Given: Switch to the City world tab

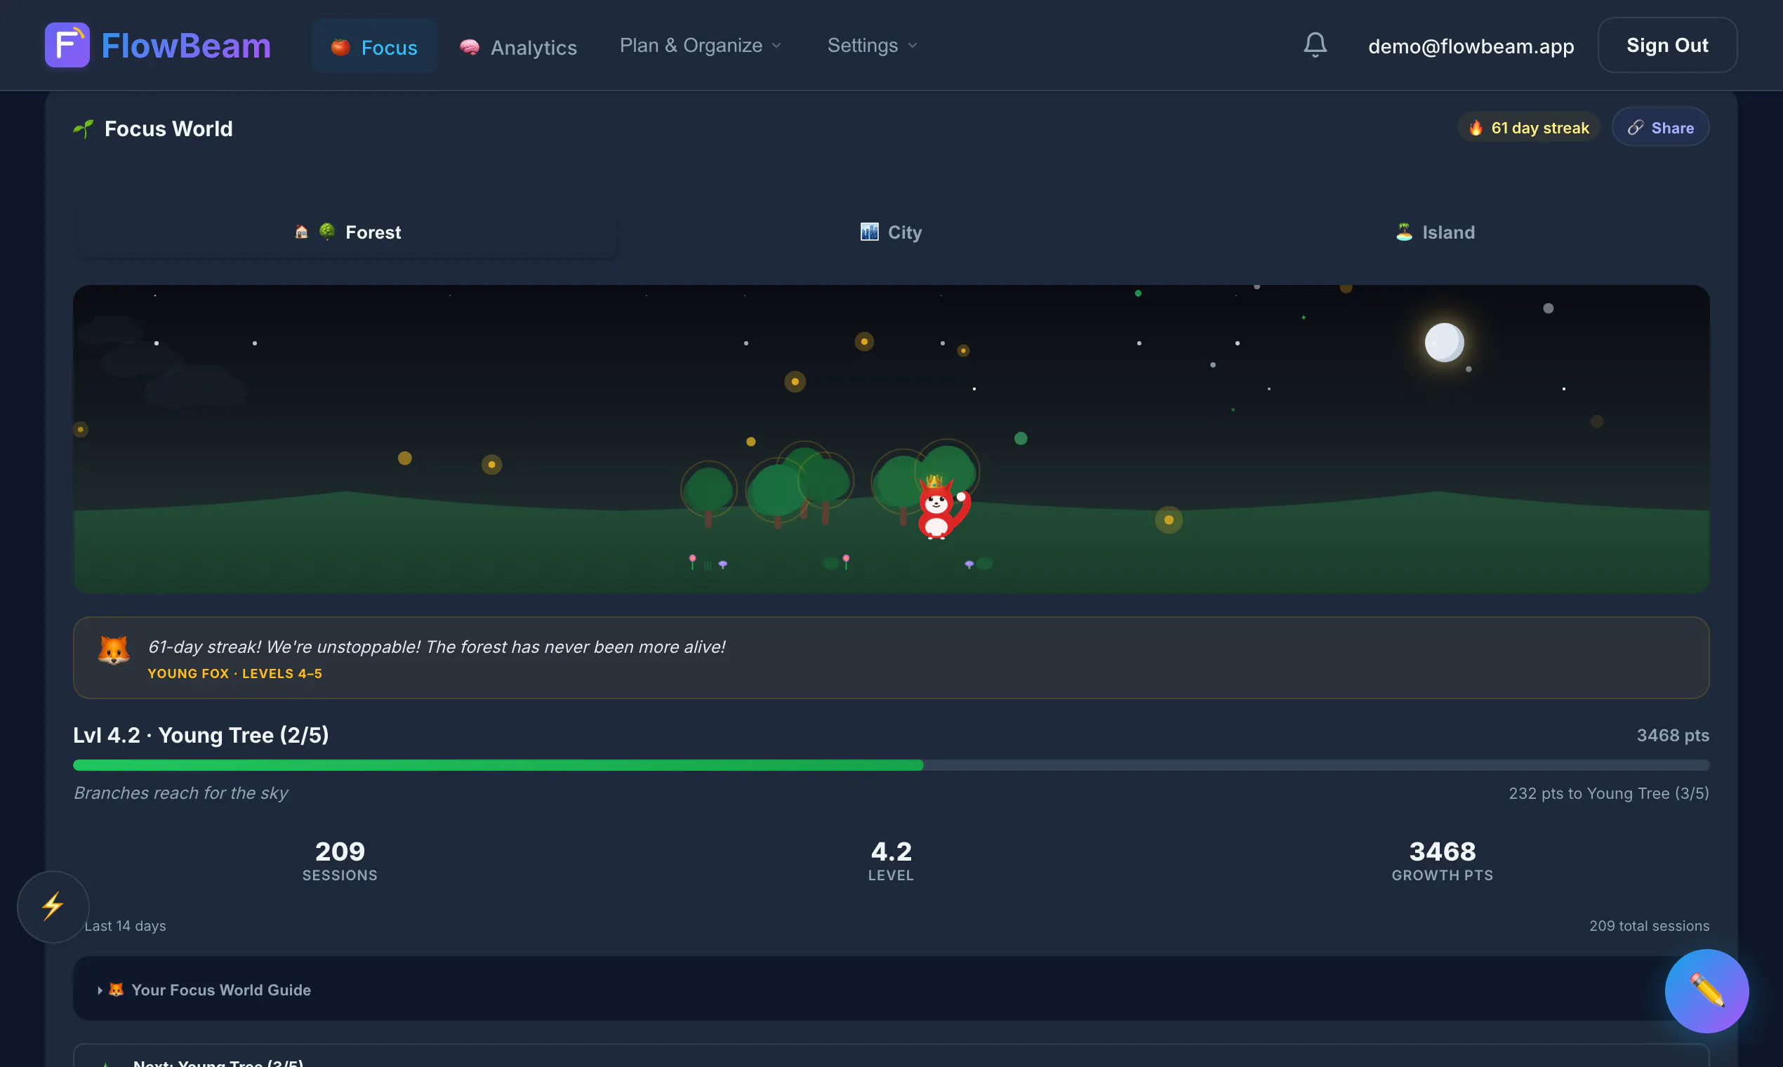Looking at the screenshot, I should 891,232.
